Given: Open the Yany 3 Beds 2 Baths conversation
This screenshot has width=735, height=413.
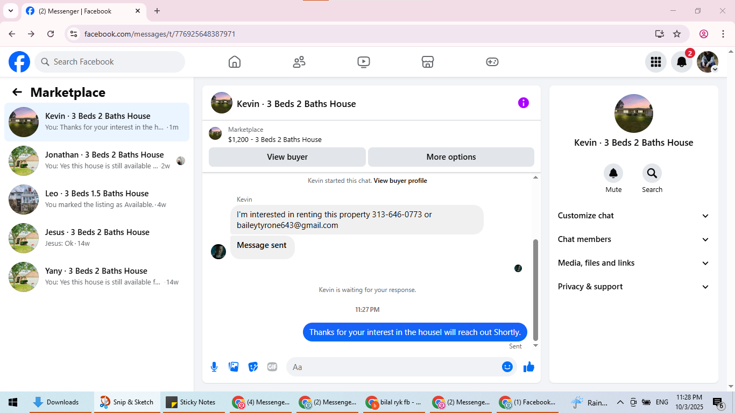Looking at the screenshot, I should pyautogui.click(x=97, y=277).
